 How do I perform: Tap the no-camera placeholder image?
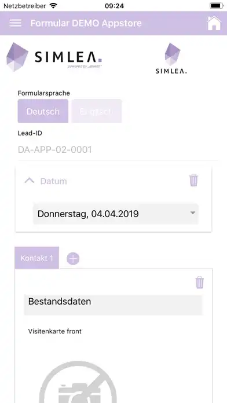78,382
